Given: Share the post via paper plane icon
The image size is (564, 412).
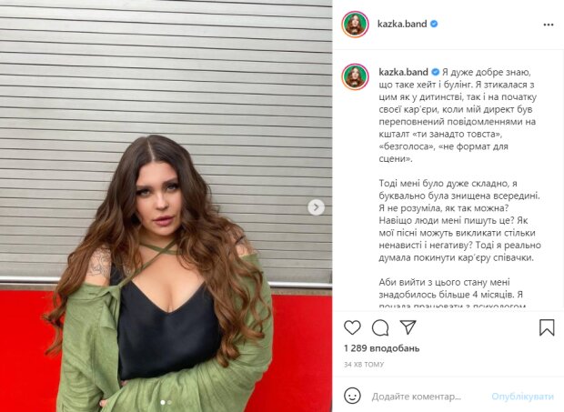Looking at the screenshot, I should tap(408, 327).
